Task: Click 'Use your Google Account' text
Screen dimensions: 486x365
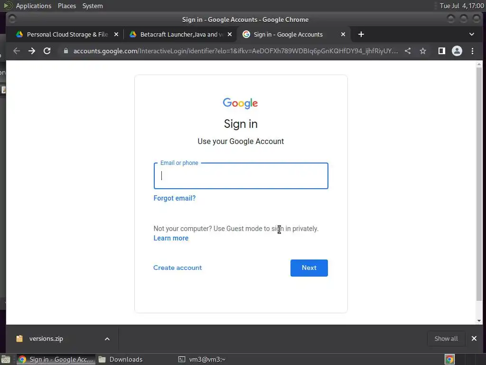Action: pos(241,141)
